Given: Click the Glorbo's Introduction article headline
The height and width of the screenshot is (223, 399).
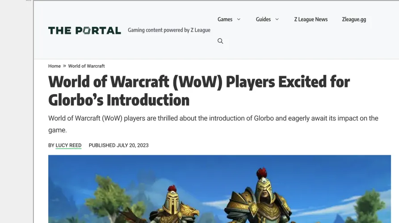Looking at the screenshot, I should tap(199, 91).
